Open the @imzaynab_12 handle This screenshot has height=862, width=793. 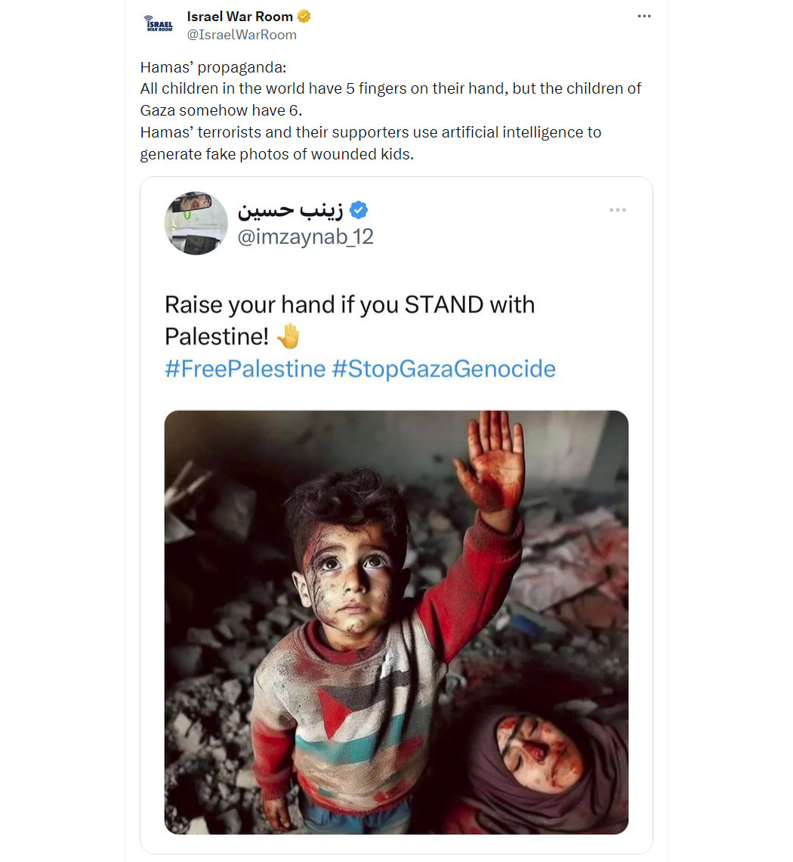coord(306,237)
